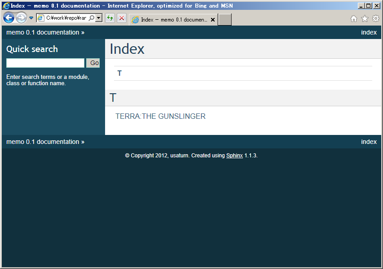Open a new blank tab
This screenshot has height=269, width=383.
coord(225,20)
